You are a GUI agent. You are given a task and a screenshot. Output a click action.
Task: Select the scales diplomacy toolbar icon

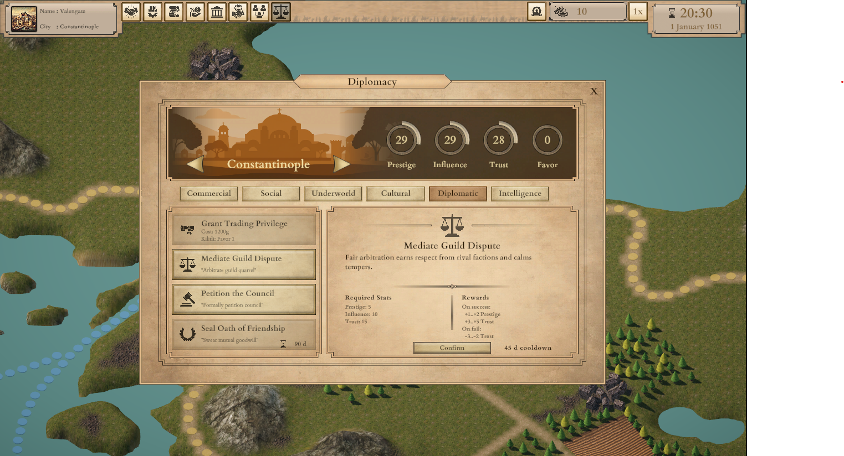coord(281,12)
